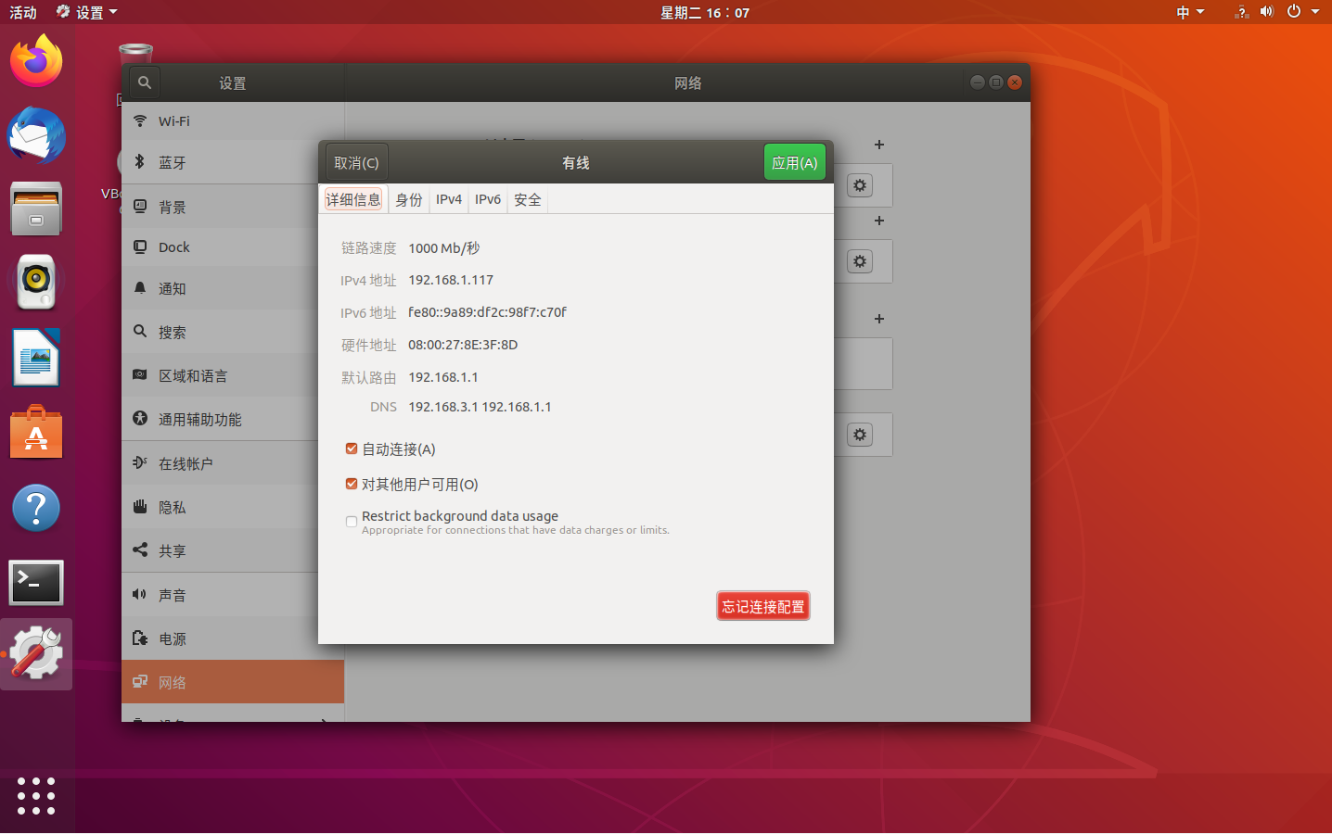Launch Firefox from the dock
The width and height of the screenshot is (1332, 834).
coord(35,60)
